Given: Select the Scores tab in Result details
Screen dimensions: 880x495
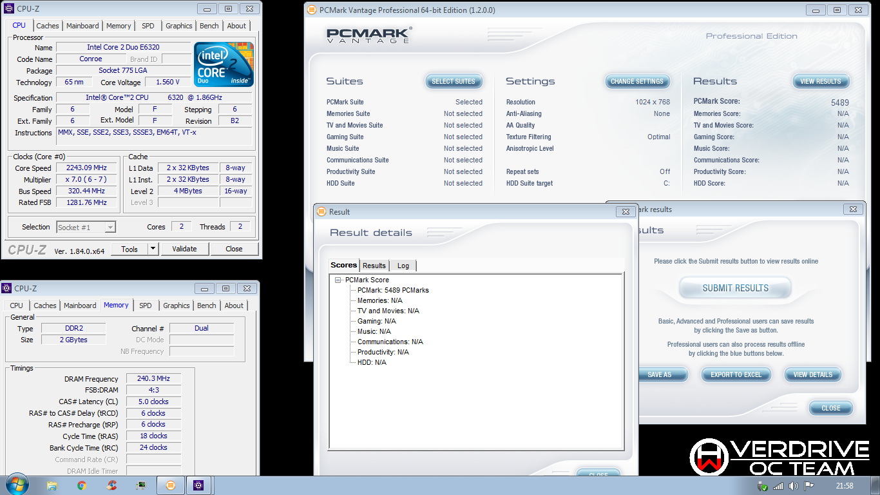Looking at the screenshot, I should point(343,265).
